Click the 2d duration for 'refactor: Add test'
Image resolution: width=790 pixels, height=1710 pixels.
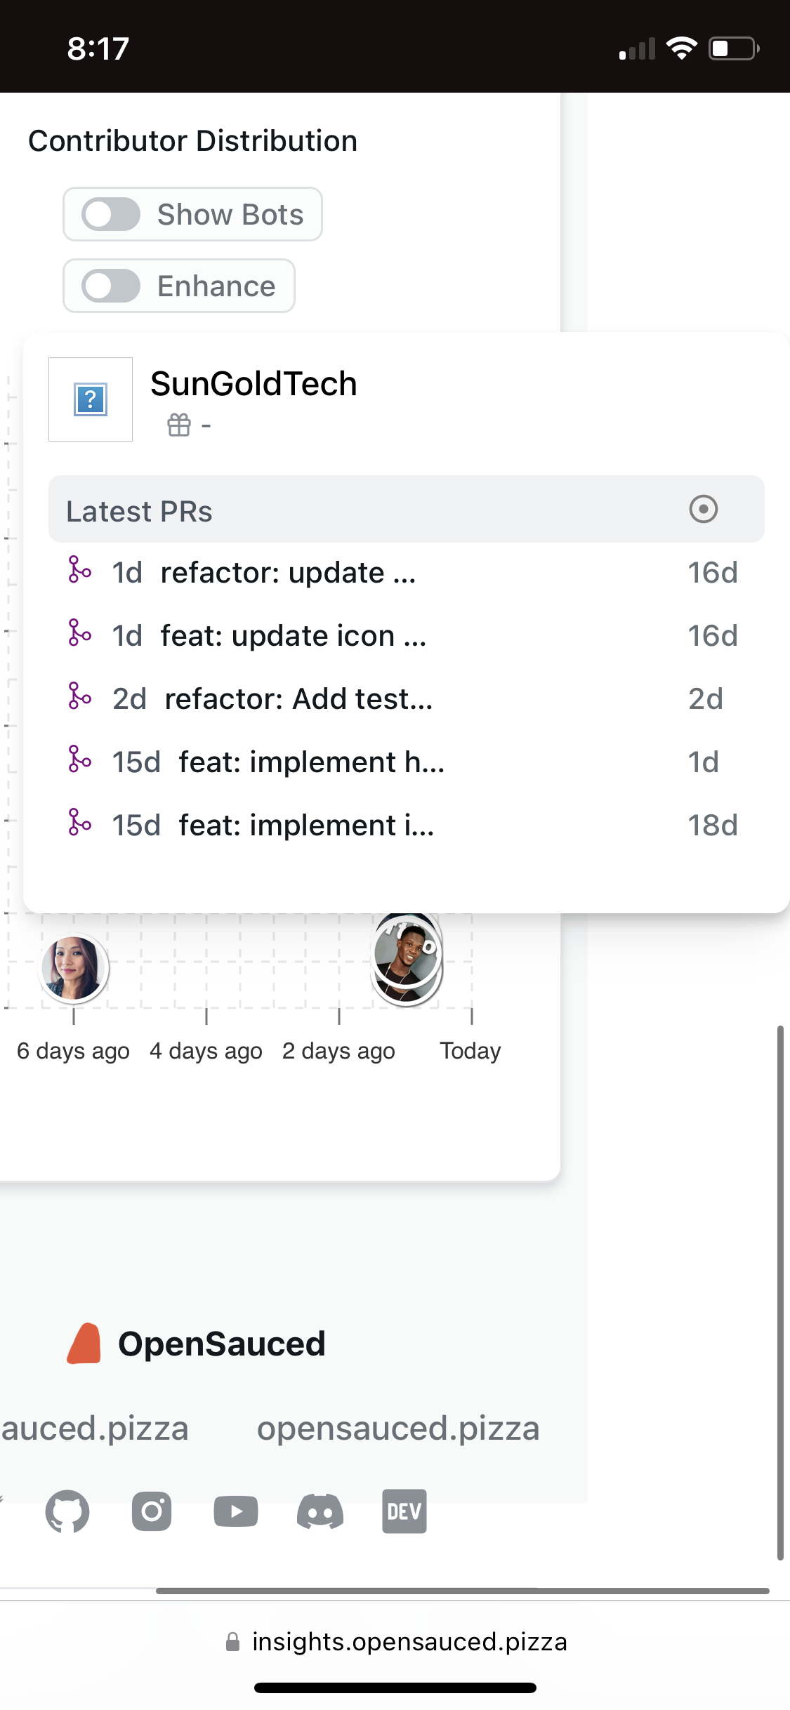point(705,699)
